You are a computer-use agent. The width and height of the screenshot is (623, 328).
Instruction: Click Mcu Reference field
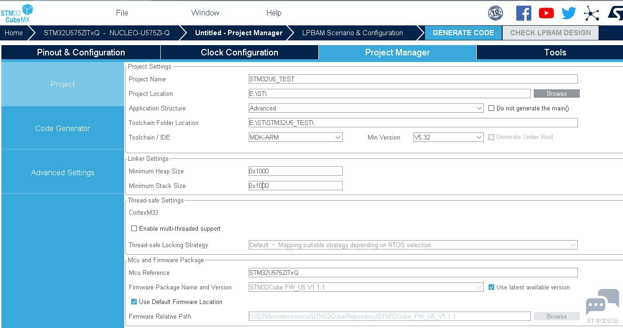[413, 273]
